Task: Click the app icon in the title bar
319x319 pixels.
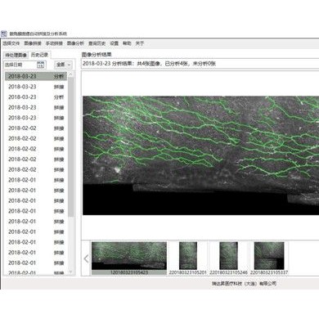Action: pos(3,34)
